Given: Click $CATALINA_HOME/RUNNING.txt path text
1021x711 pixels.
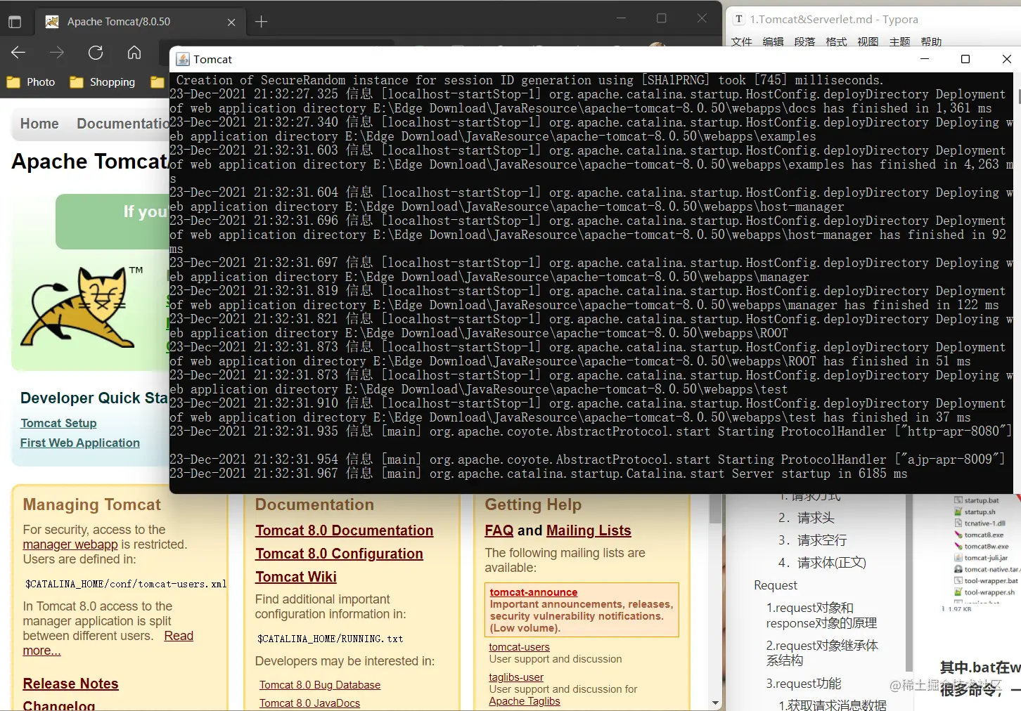Looking at the screenshot, I should 330,639.
